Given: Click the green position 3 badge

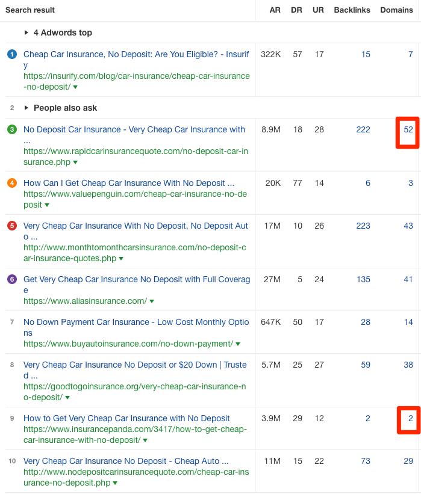Looking at the screenshot, I should [12, 130].
